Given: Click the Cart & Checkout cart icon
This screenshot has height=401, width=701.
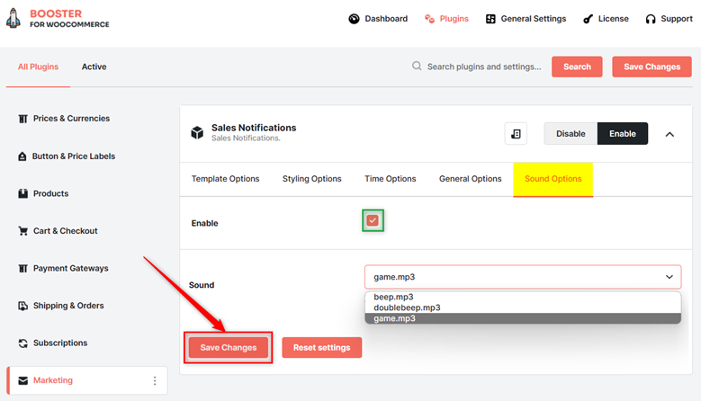Looking at the screenshot, I should (x=22, y=231).
